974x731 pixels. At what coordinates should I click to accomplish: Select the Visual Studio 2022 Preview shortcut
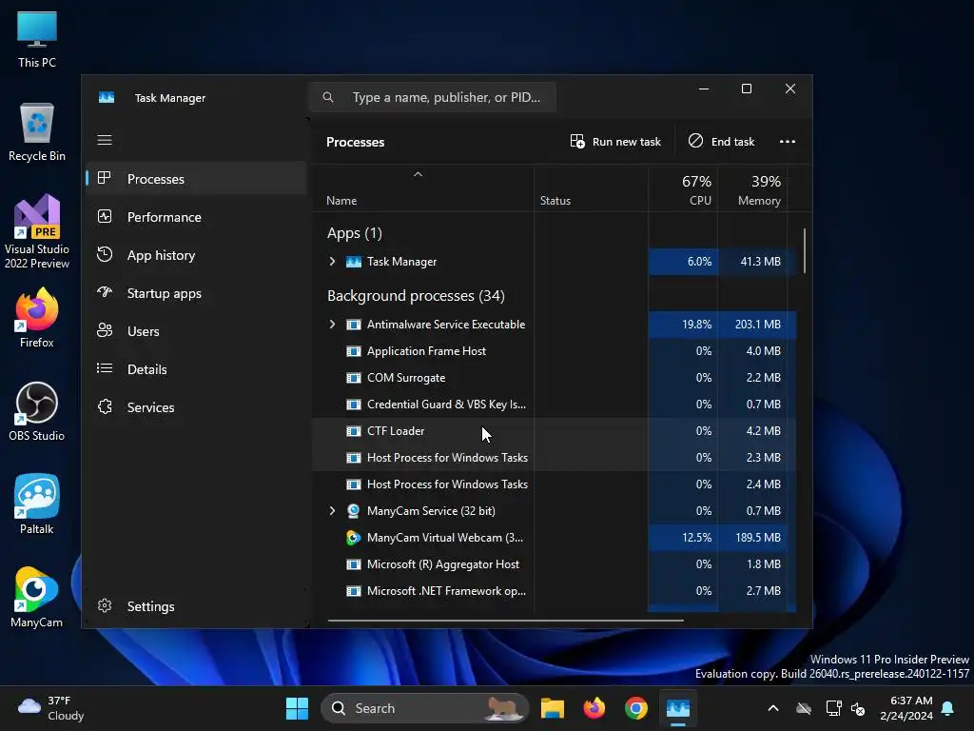[x=37, y=232]
